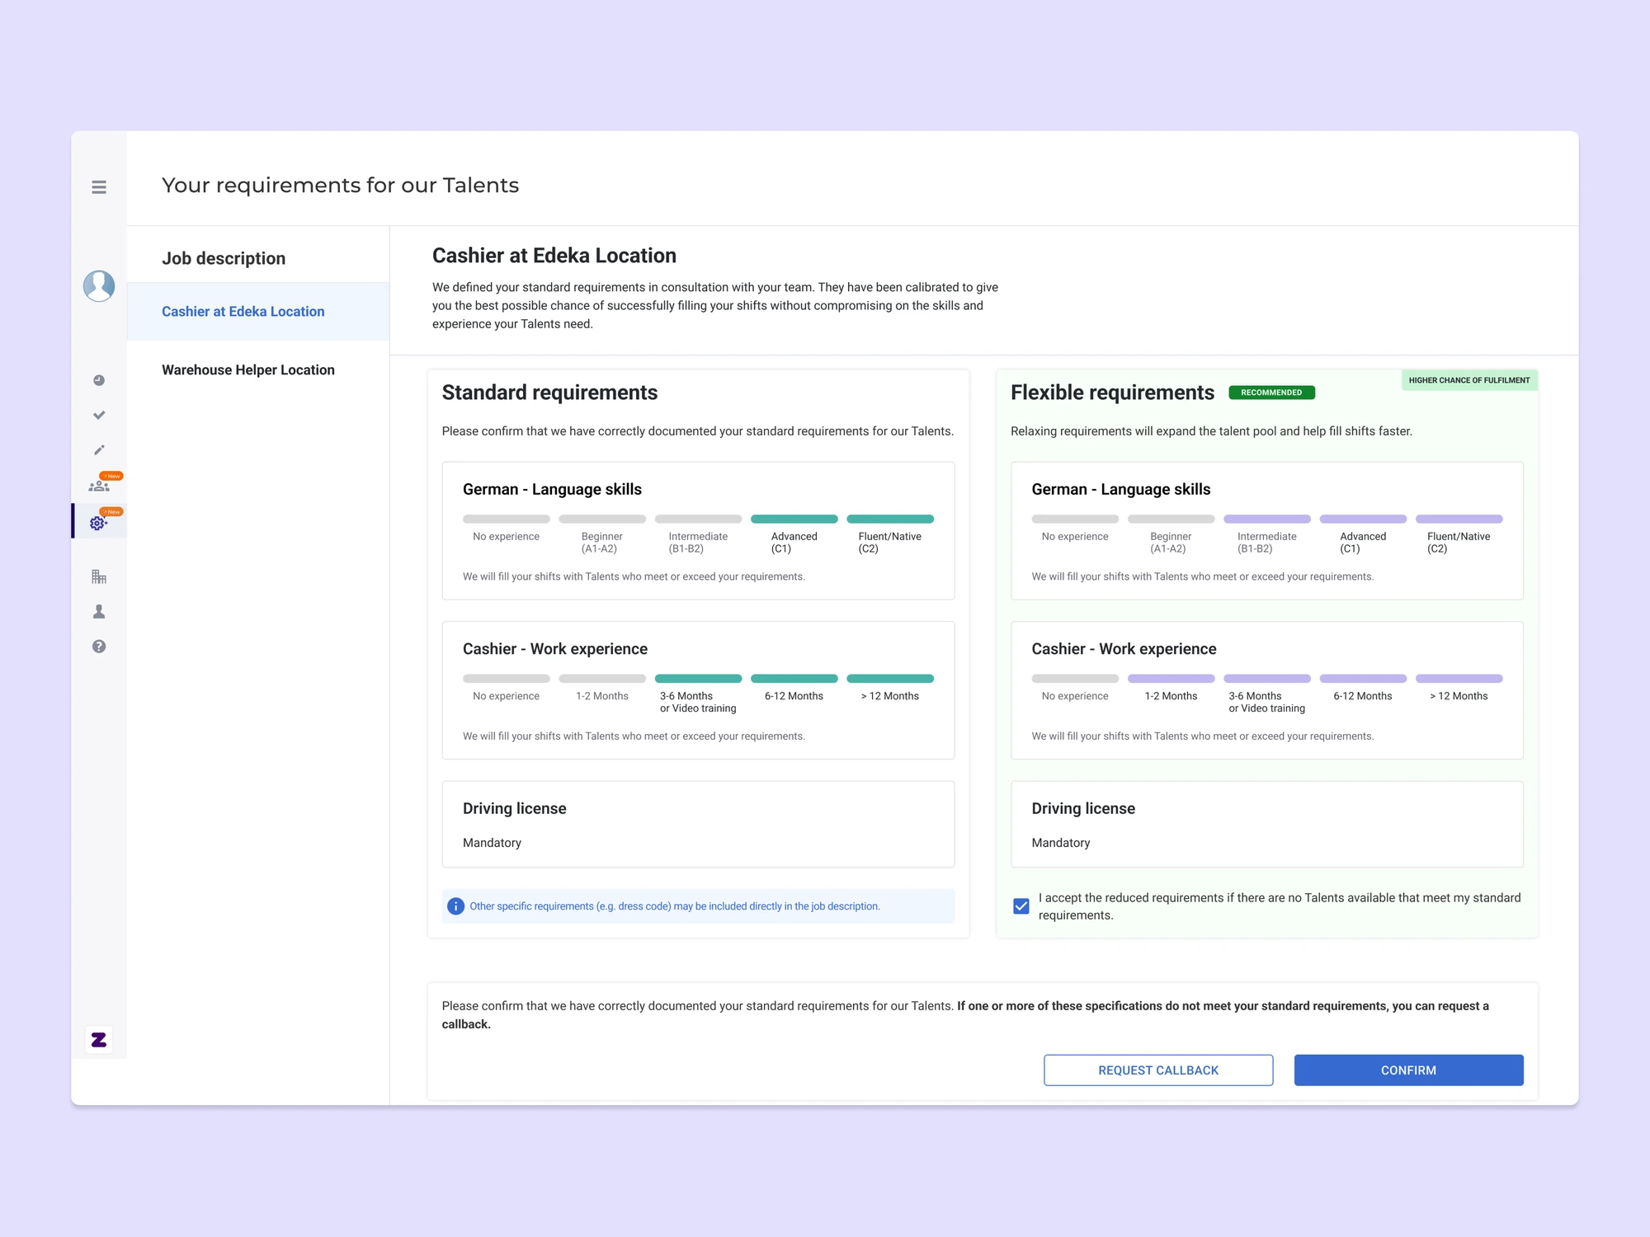
Task: Click Fluent/Native (C2) bar in Standard requirements
Action: pos(890,520)
